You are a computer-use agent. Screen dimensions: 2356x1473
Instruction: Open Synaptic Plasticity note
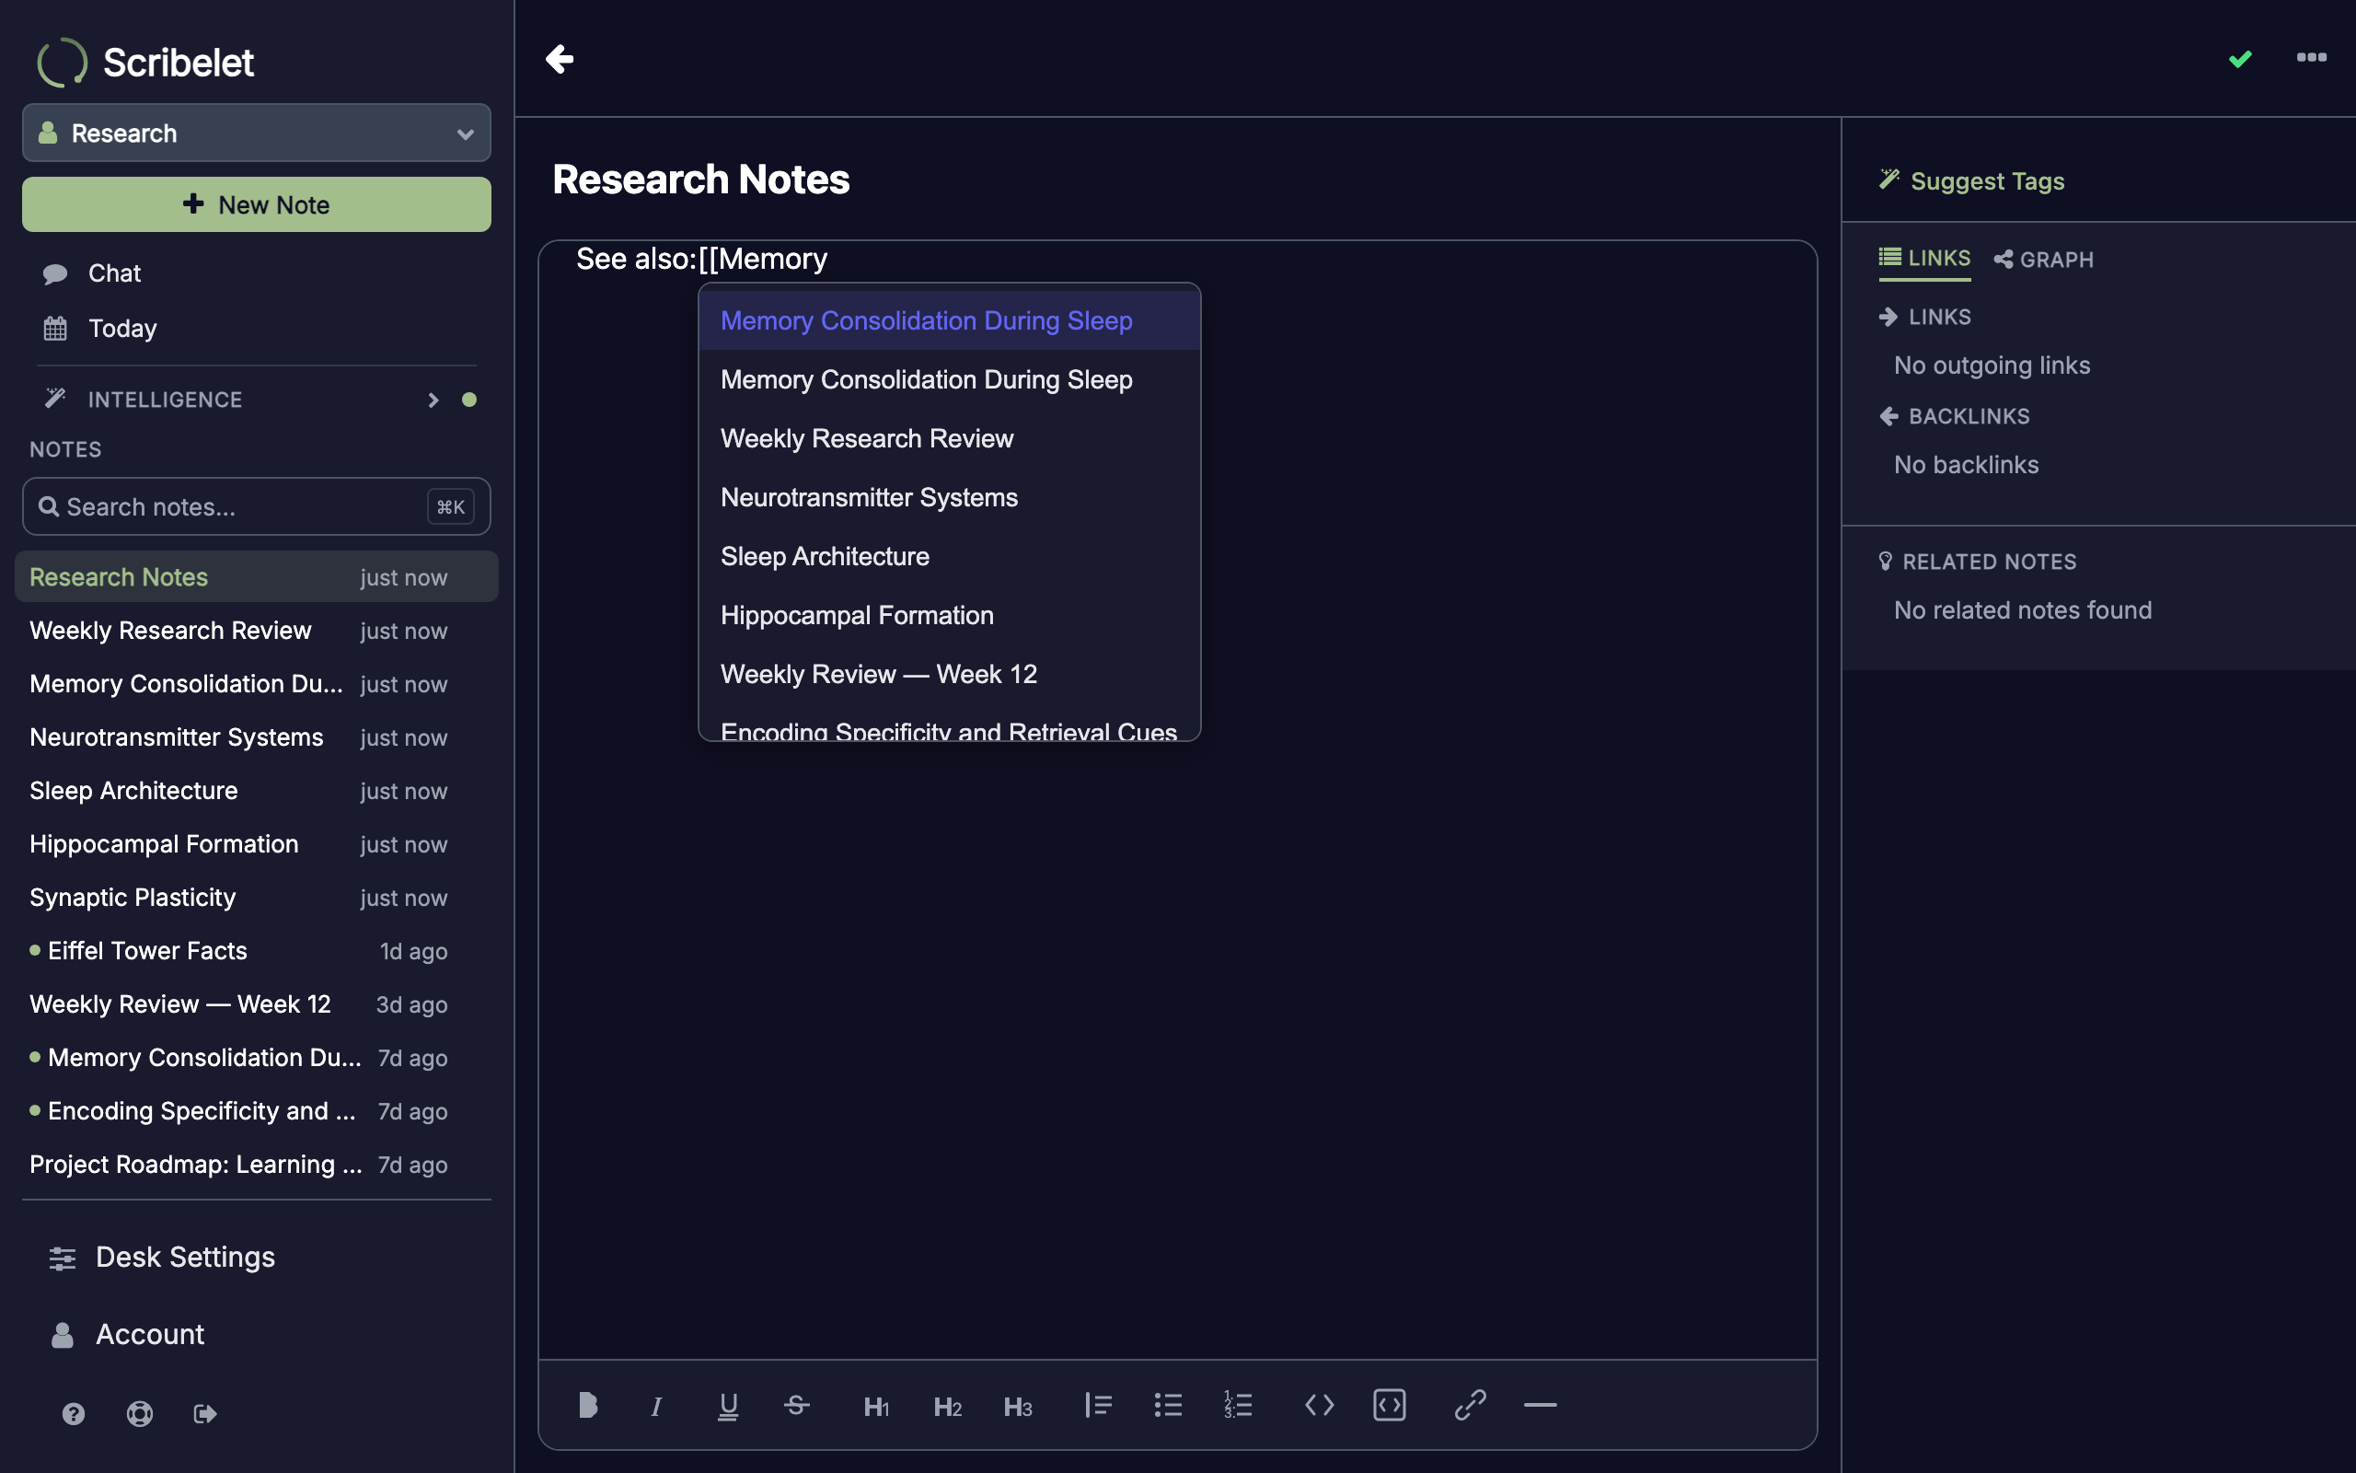pos(256,898)
